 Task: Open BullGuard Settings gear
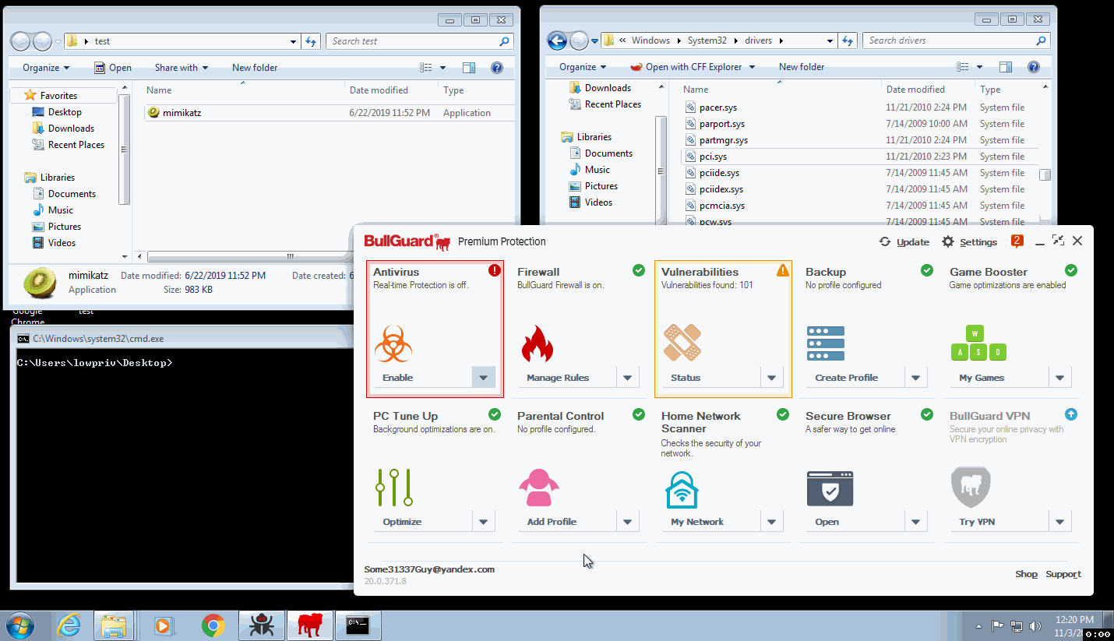(948, 241)
